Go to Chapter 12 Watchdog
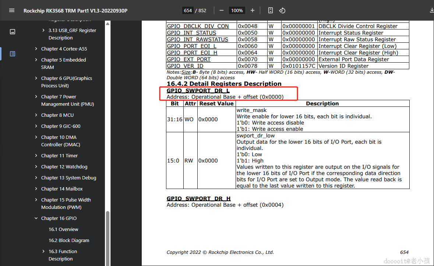Viewport: 434px width, 266px height. point(64,167)
